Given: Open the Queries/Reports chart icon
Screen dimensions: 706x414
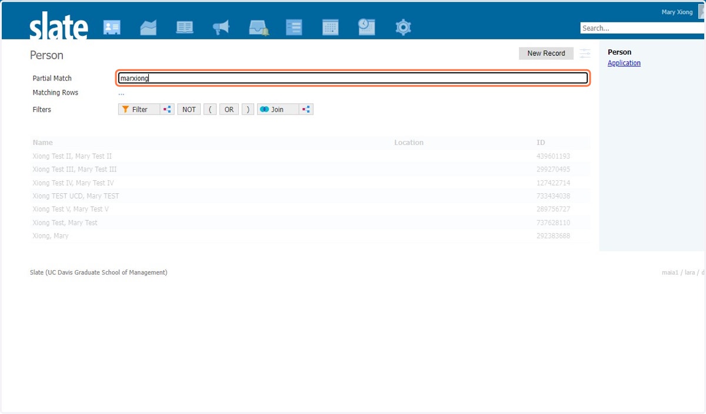Looking at the screenshot, I should pos(148,28).
